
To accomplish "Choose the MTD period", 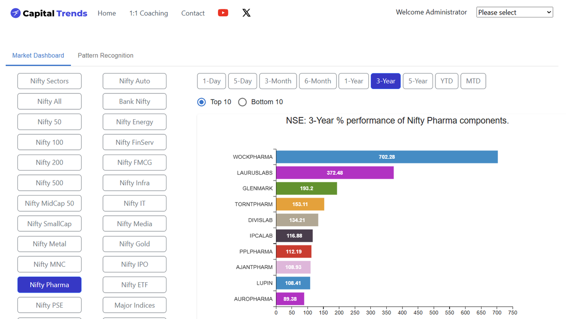I will click(473, 81).
